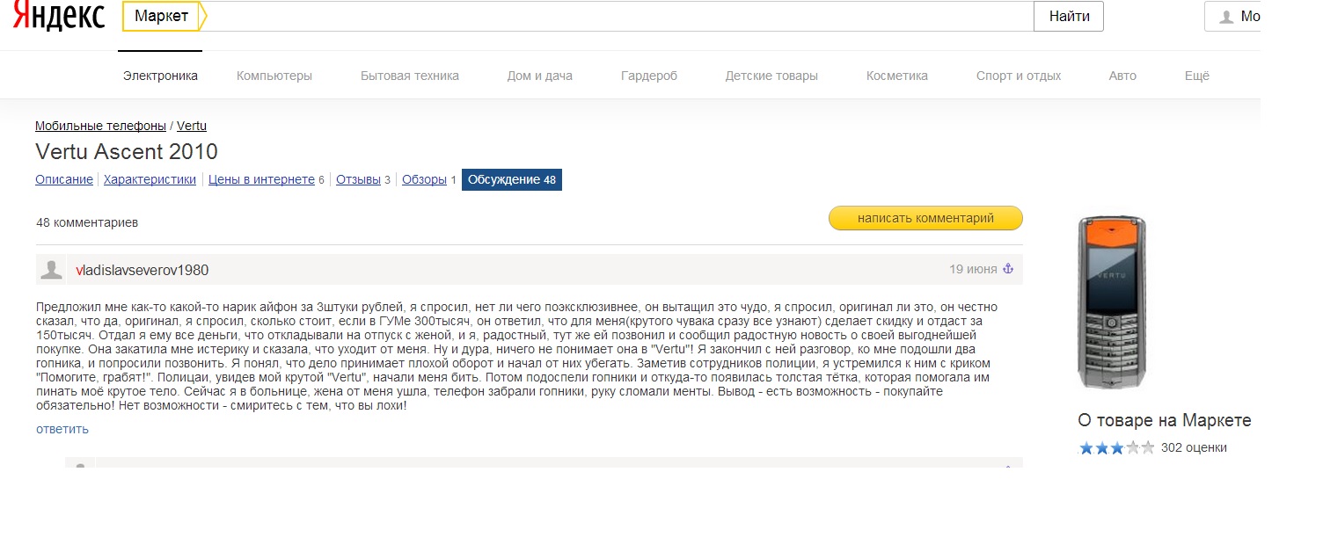Open the Гардероб category
The image size is (1323, 559).
coord(649,76)
